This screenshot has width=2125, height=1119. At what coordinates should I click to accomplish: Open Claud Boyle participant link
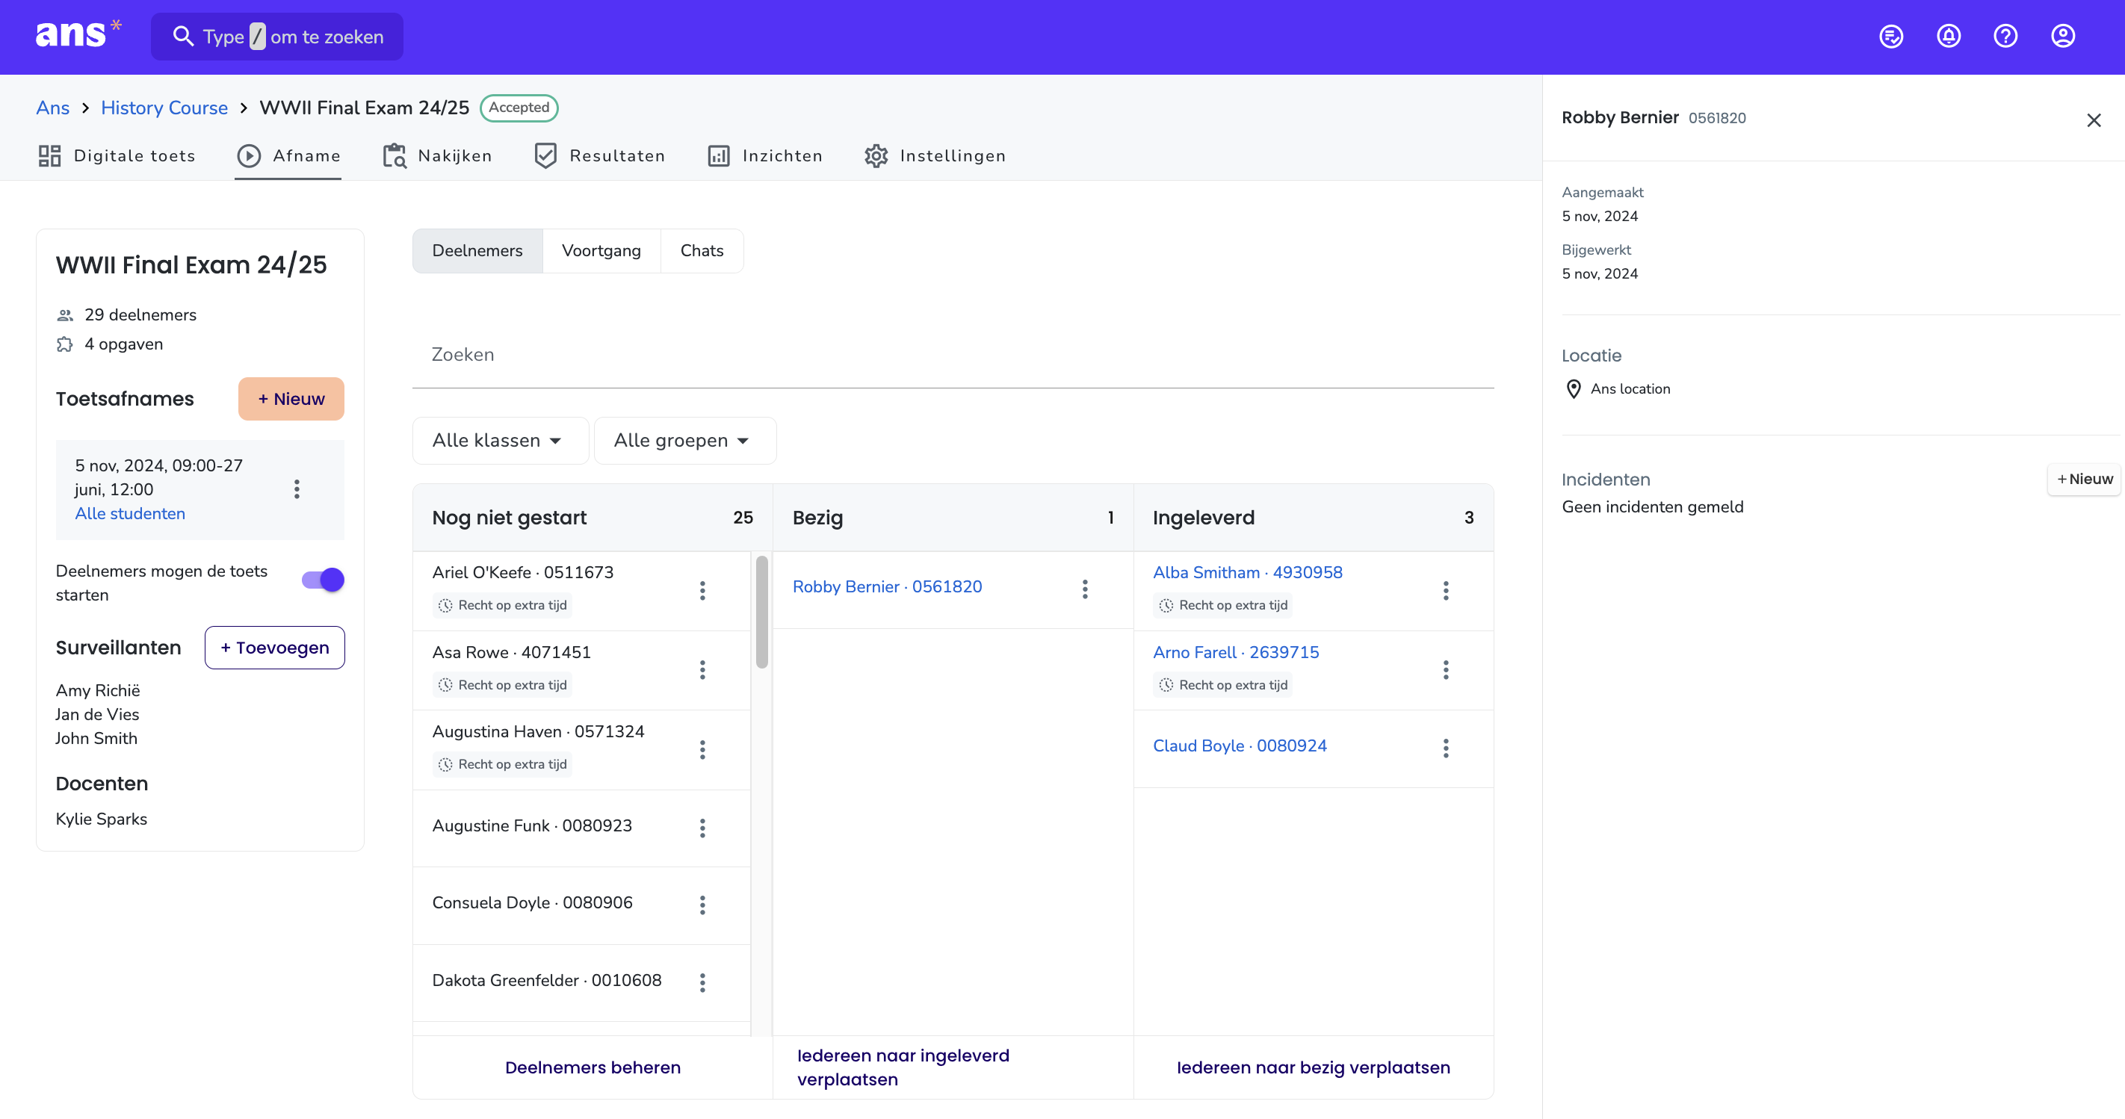coord(1240,746)
